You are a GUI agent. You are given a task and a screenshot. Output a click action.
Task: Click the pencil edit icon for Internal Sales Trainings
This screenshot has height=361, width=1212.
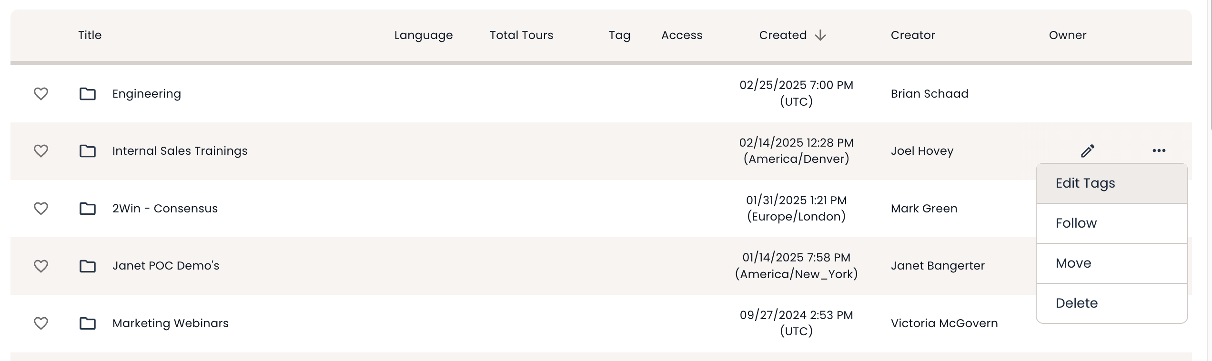point(1087,151)
